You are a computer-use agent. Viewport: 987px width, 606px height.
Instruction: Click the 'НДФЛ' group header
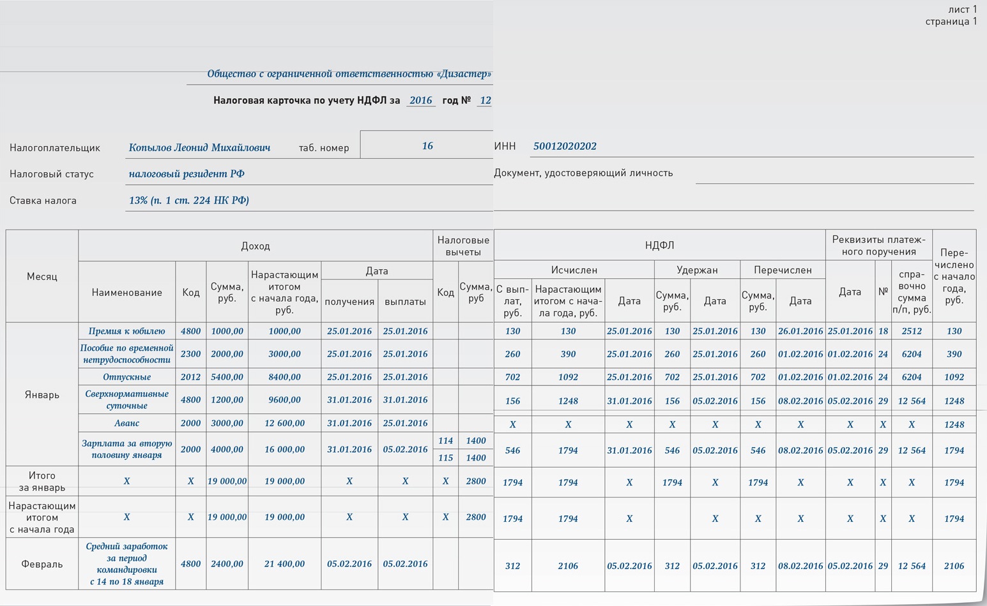(x=659, y=245)
